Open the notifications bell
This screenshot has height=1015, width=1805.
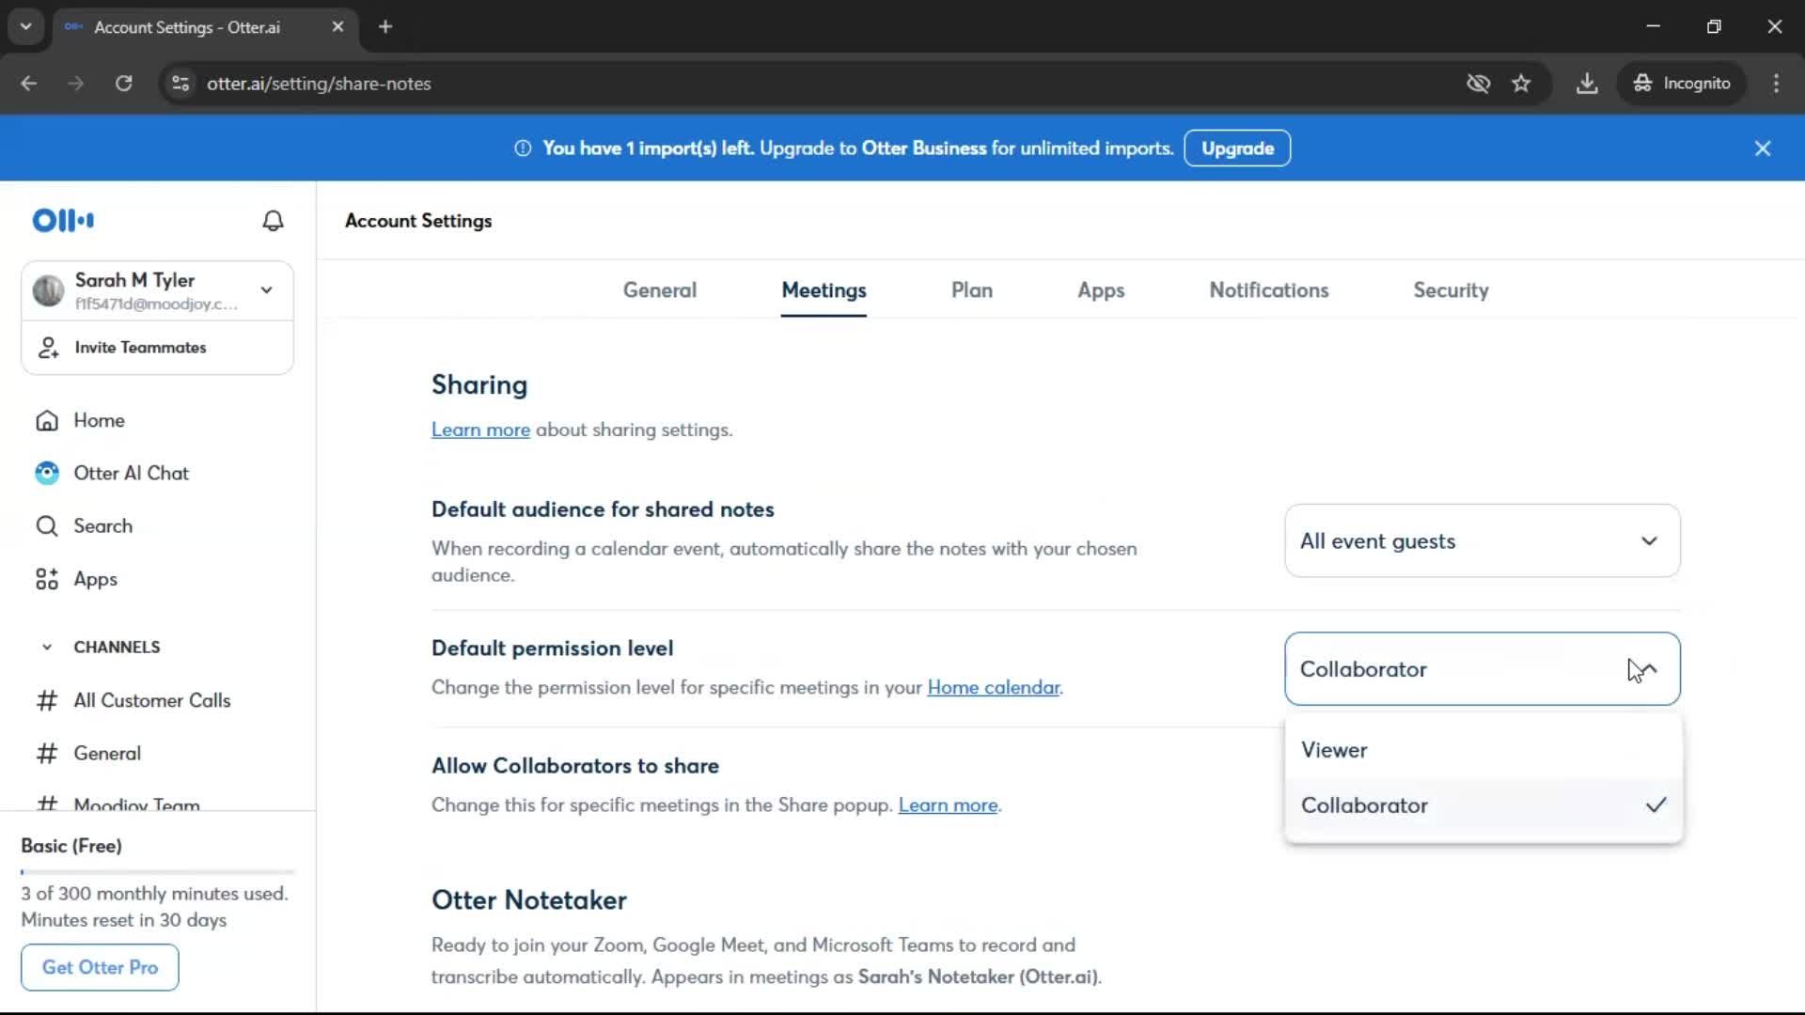pyautogui.click(x=273, y=221)
